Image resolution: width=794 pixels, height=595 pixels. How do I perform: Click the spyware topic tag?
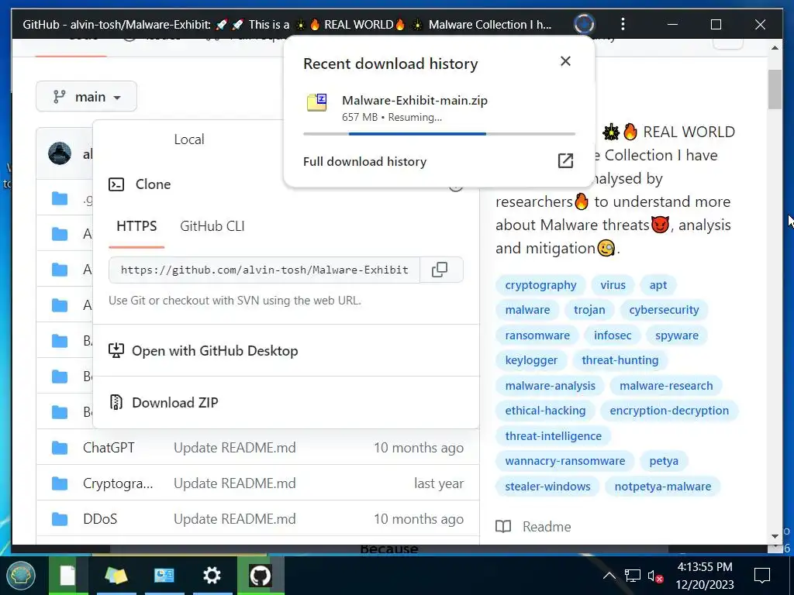pos(676,335)
